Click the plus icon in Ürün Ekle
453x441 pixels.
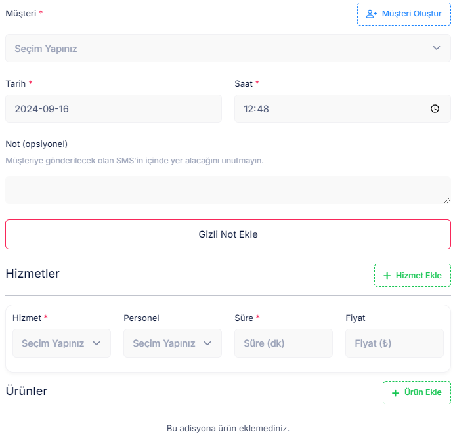(395, 393)
